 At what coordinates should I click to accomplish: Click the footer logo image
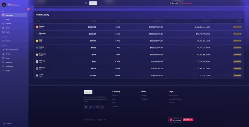[88, 92]
